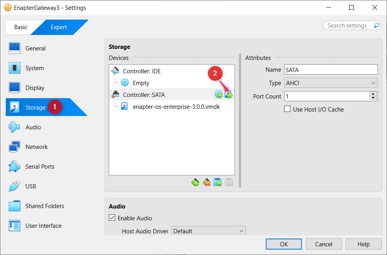
Task: Open Help for storage settings
Action: [x=363, y=244]
